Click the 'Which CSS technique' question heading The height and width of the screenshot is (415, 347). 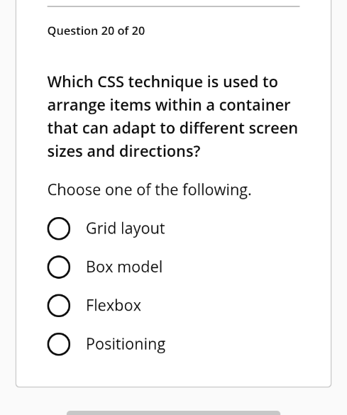(172, 116)
